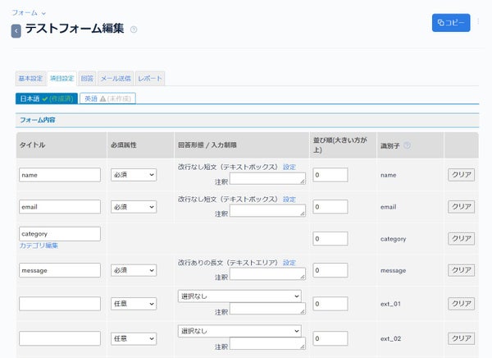Switch to the 基本設定 tab
The image size is (492, 358).
point(30,78)
